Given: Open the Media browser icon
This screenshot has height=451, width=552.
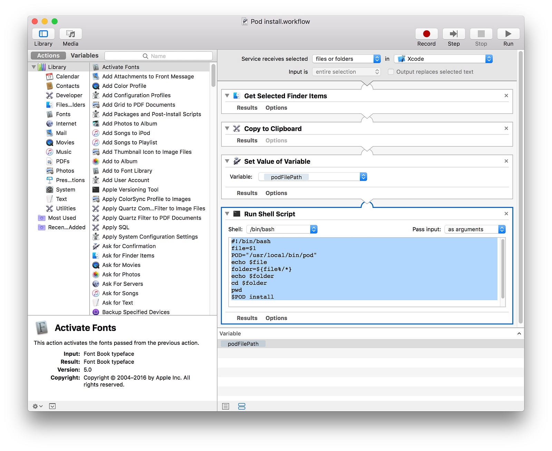Looking at the screenshot, I should coord(70,34).
